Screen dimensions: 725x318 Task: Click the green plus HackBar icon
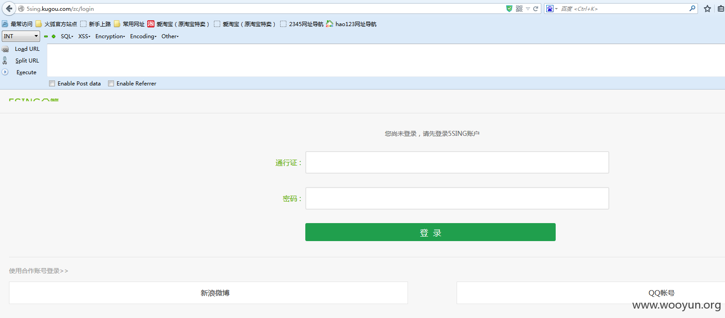click(54, 36)
